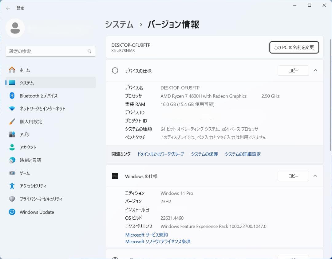
Task: Open Microsoft ソフトウェアライセンス条項 link
Action: pos(158,242)
